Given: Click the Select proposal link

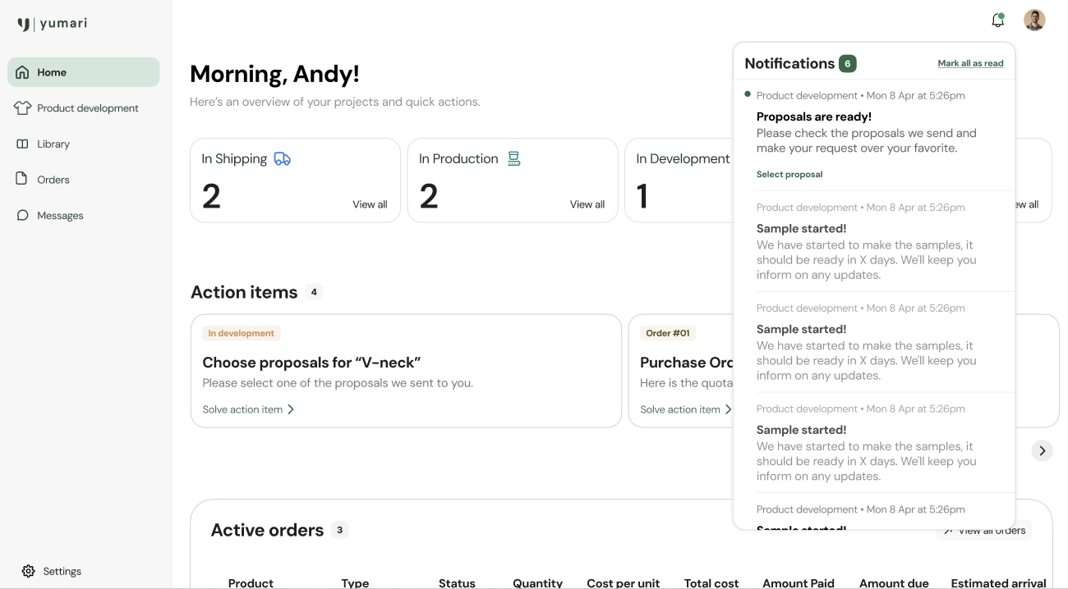Looking at the screenshot, I should coord(789,174).
